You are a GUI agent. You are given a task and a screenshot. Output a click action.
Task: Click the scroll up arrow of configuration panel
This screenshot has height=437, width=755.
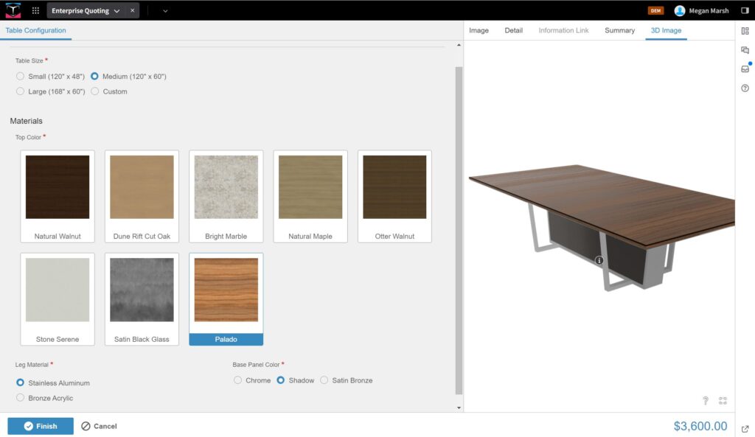click(x=459, y=45)
